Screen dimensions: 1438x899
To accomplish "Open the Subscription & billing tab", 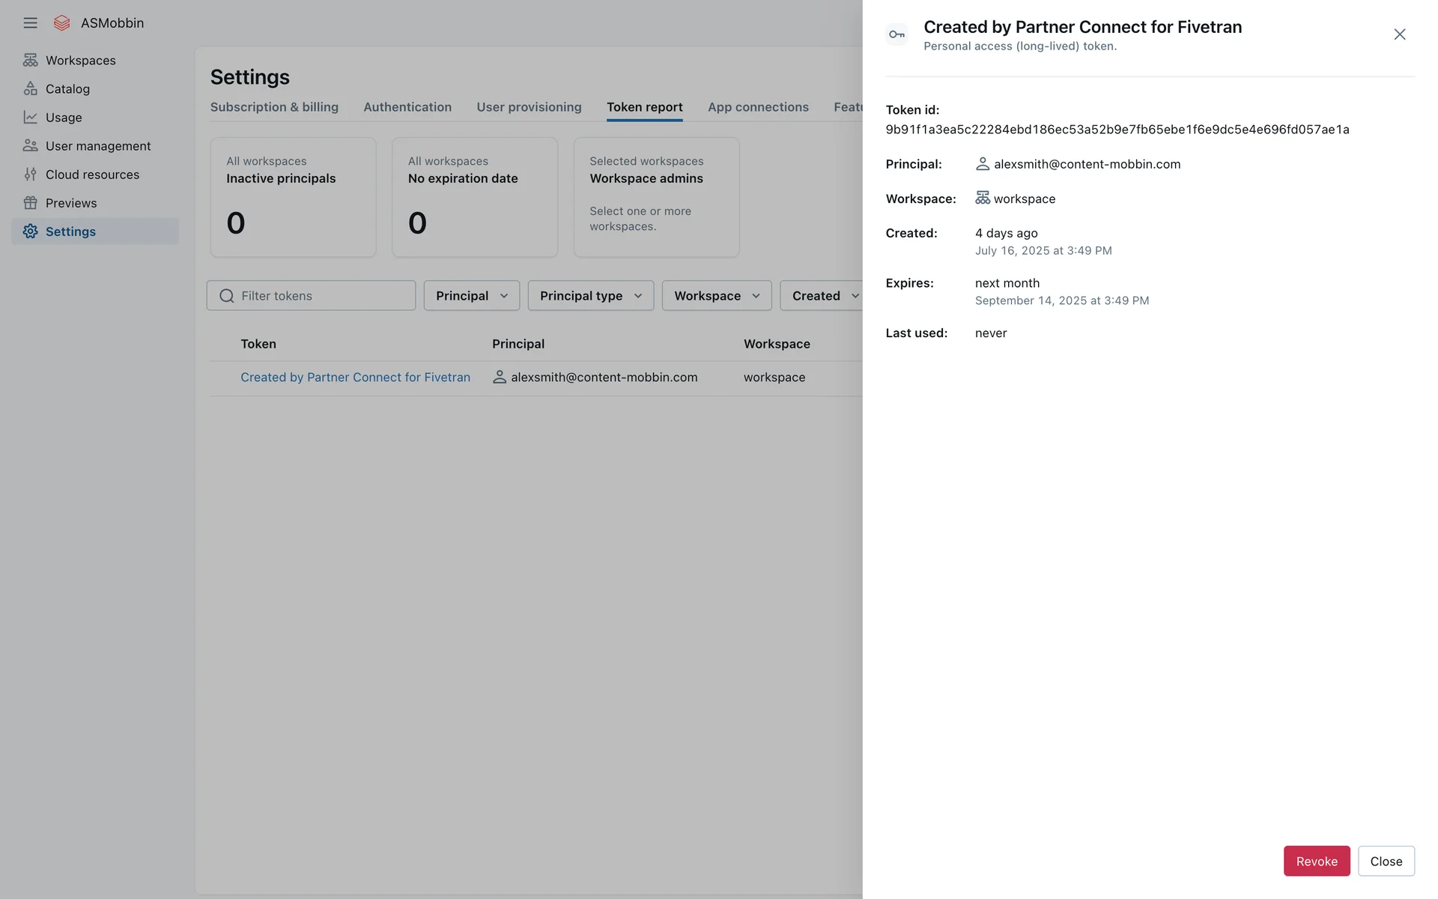I will pyautogui.click(x=274, y=107).
